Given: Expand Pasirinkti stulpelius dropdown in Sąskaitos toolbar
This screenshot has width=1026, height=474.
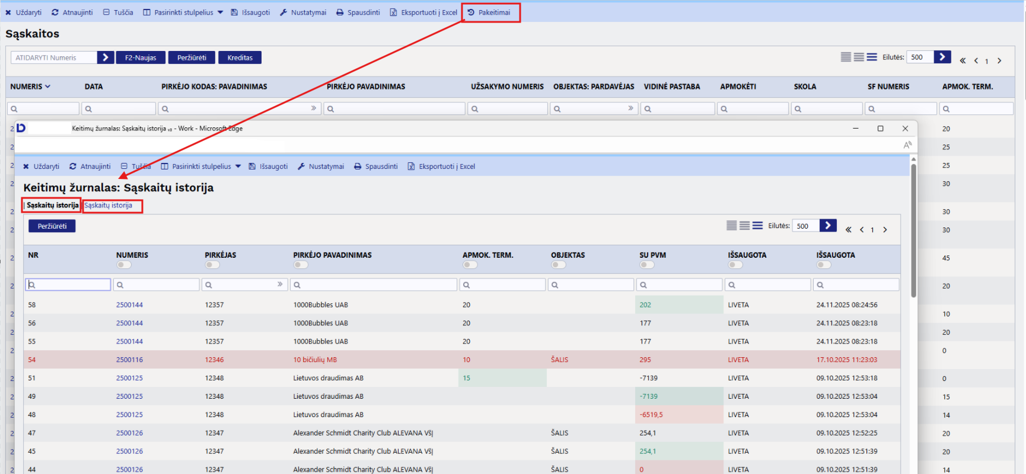Looking at the screenshot, I should tap(220, 12).
